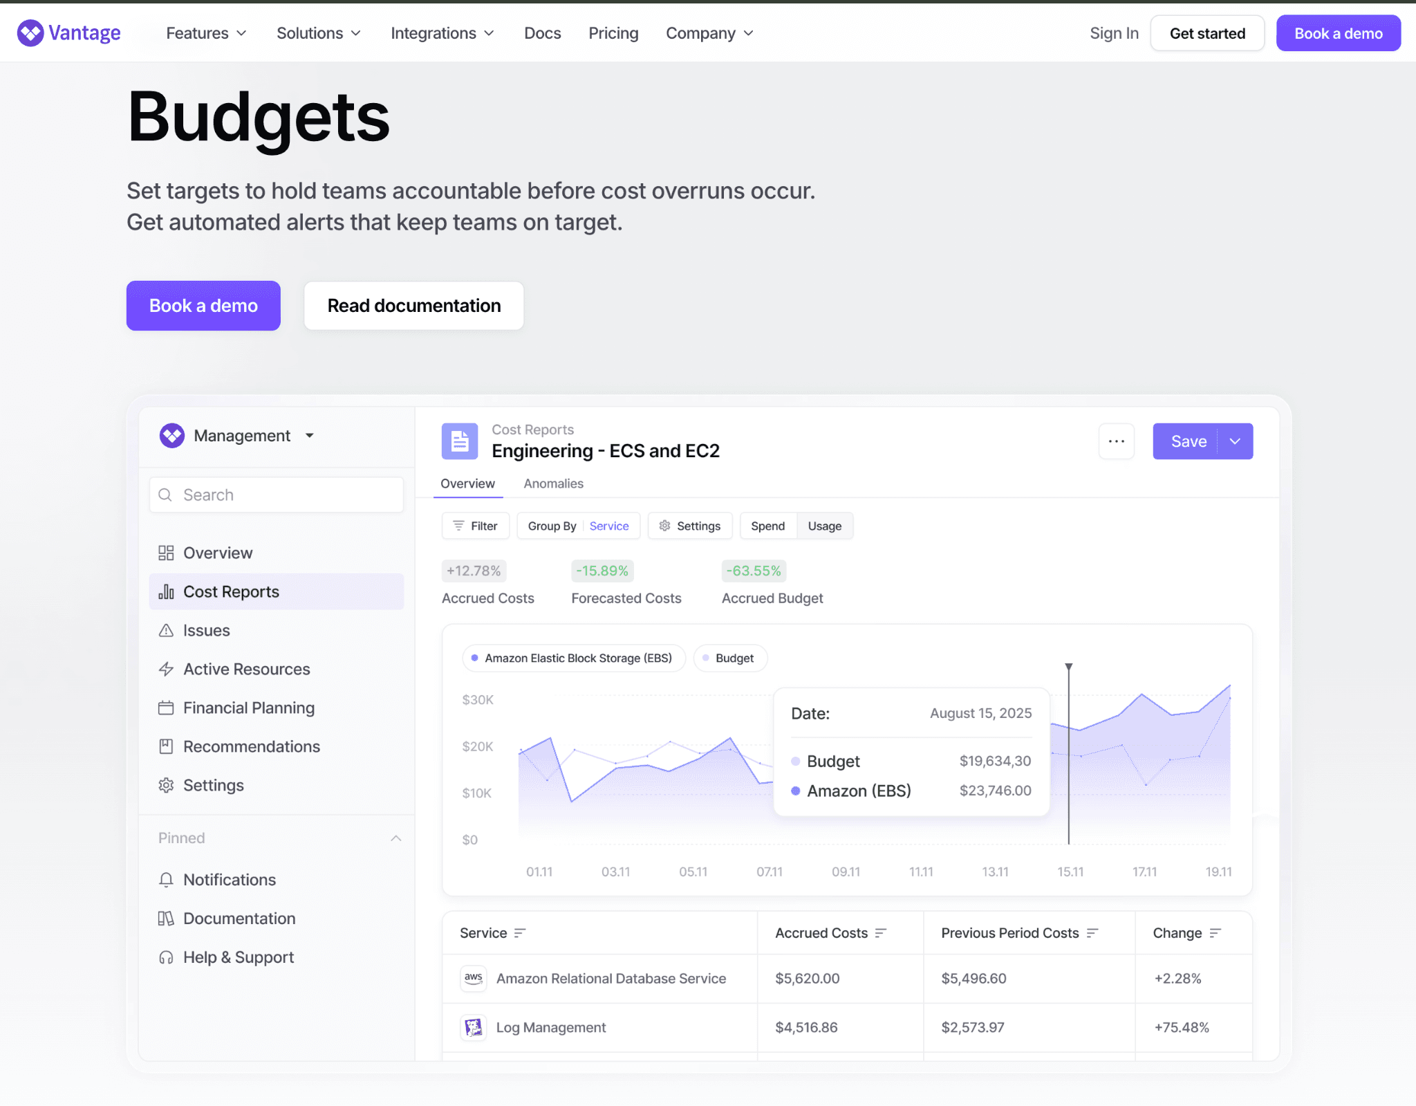The width and height of the screenshot is (1416, 1106).
Task: Click the Help & Support headset icon
Action: 166,957
